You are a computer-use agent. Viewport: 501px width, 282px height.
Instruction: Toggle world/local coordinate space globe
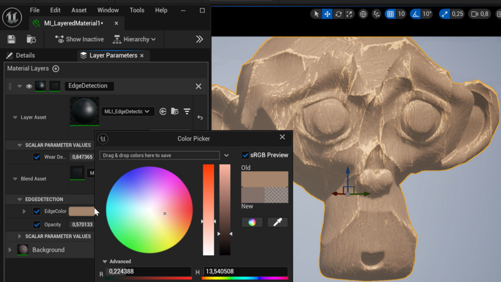(x=363, y=14)
